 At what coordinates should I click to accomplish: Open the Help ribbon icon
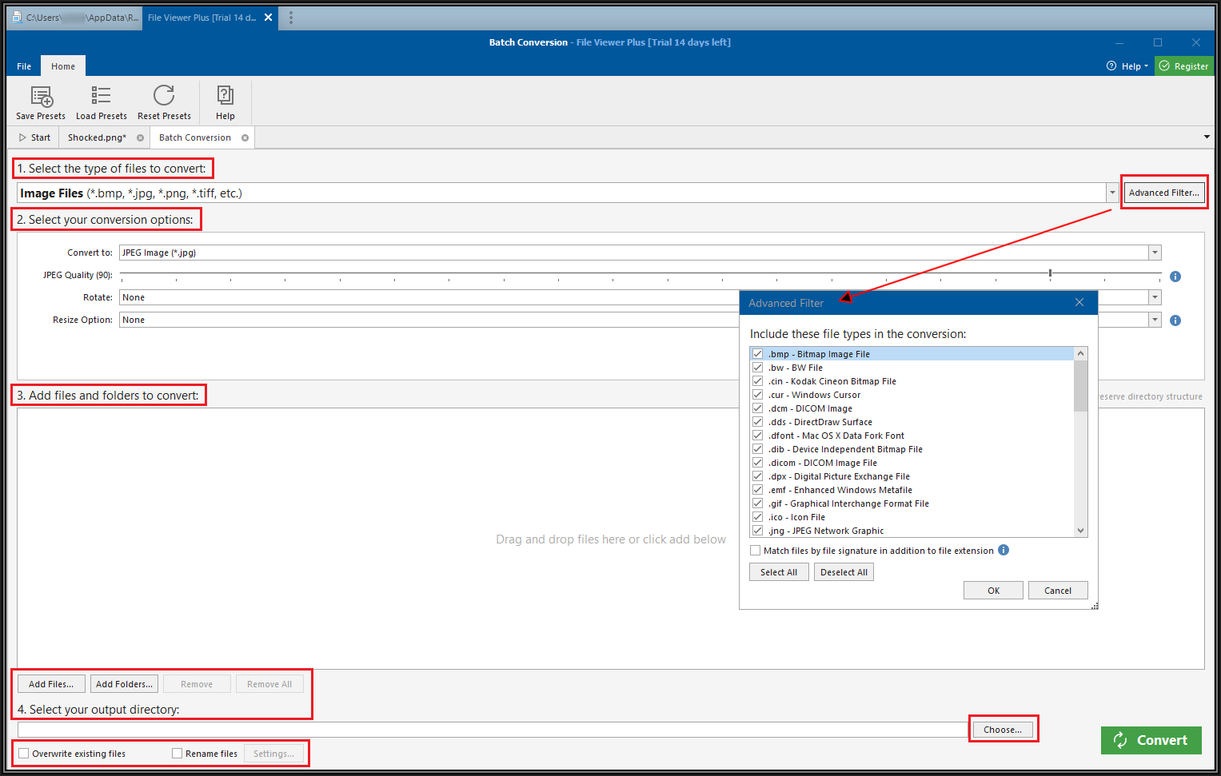point(225,96)
